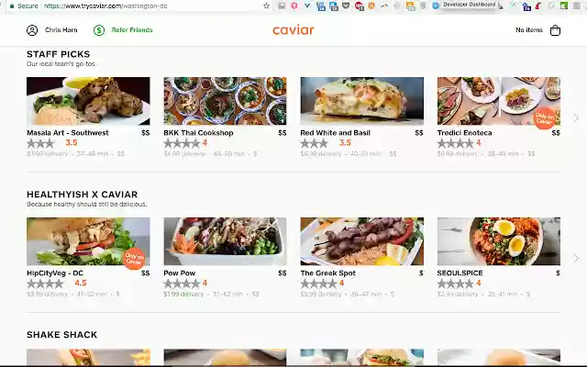The width and height of the screenshot is (587, 367).
Task: Click the Red White and Basil food photo
Action: [x=362, y=101]
